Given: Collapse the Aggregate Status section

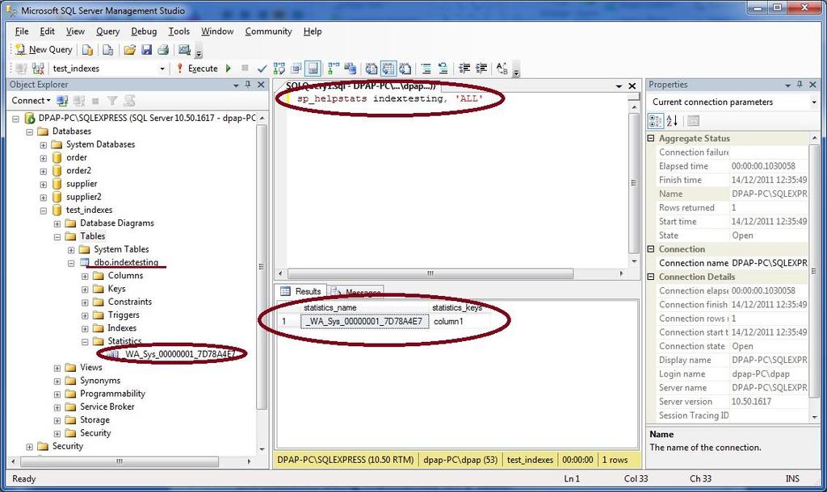Looking at the screenshot, I should coord(651,138).
